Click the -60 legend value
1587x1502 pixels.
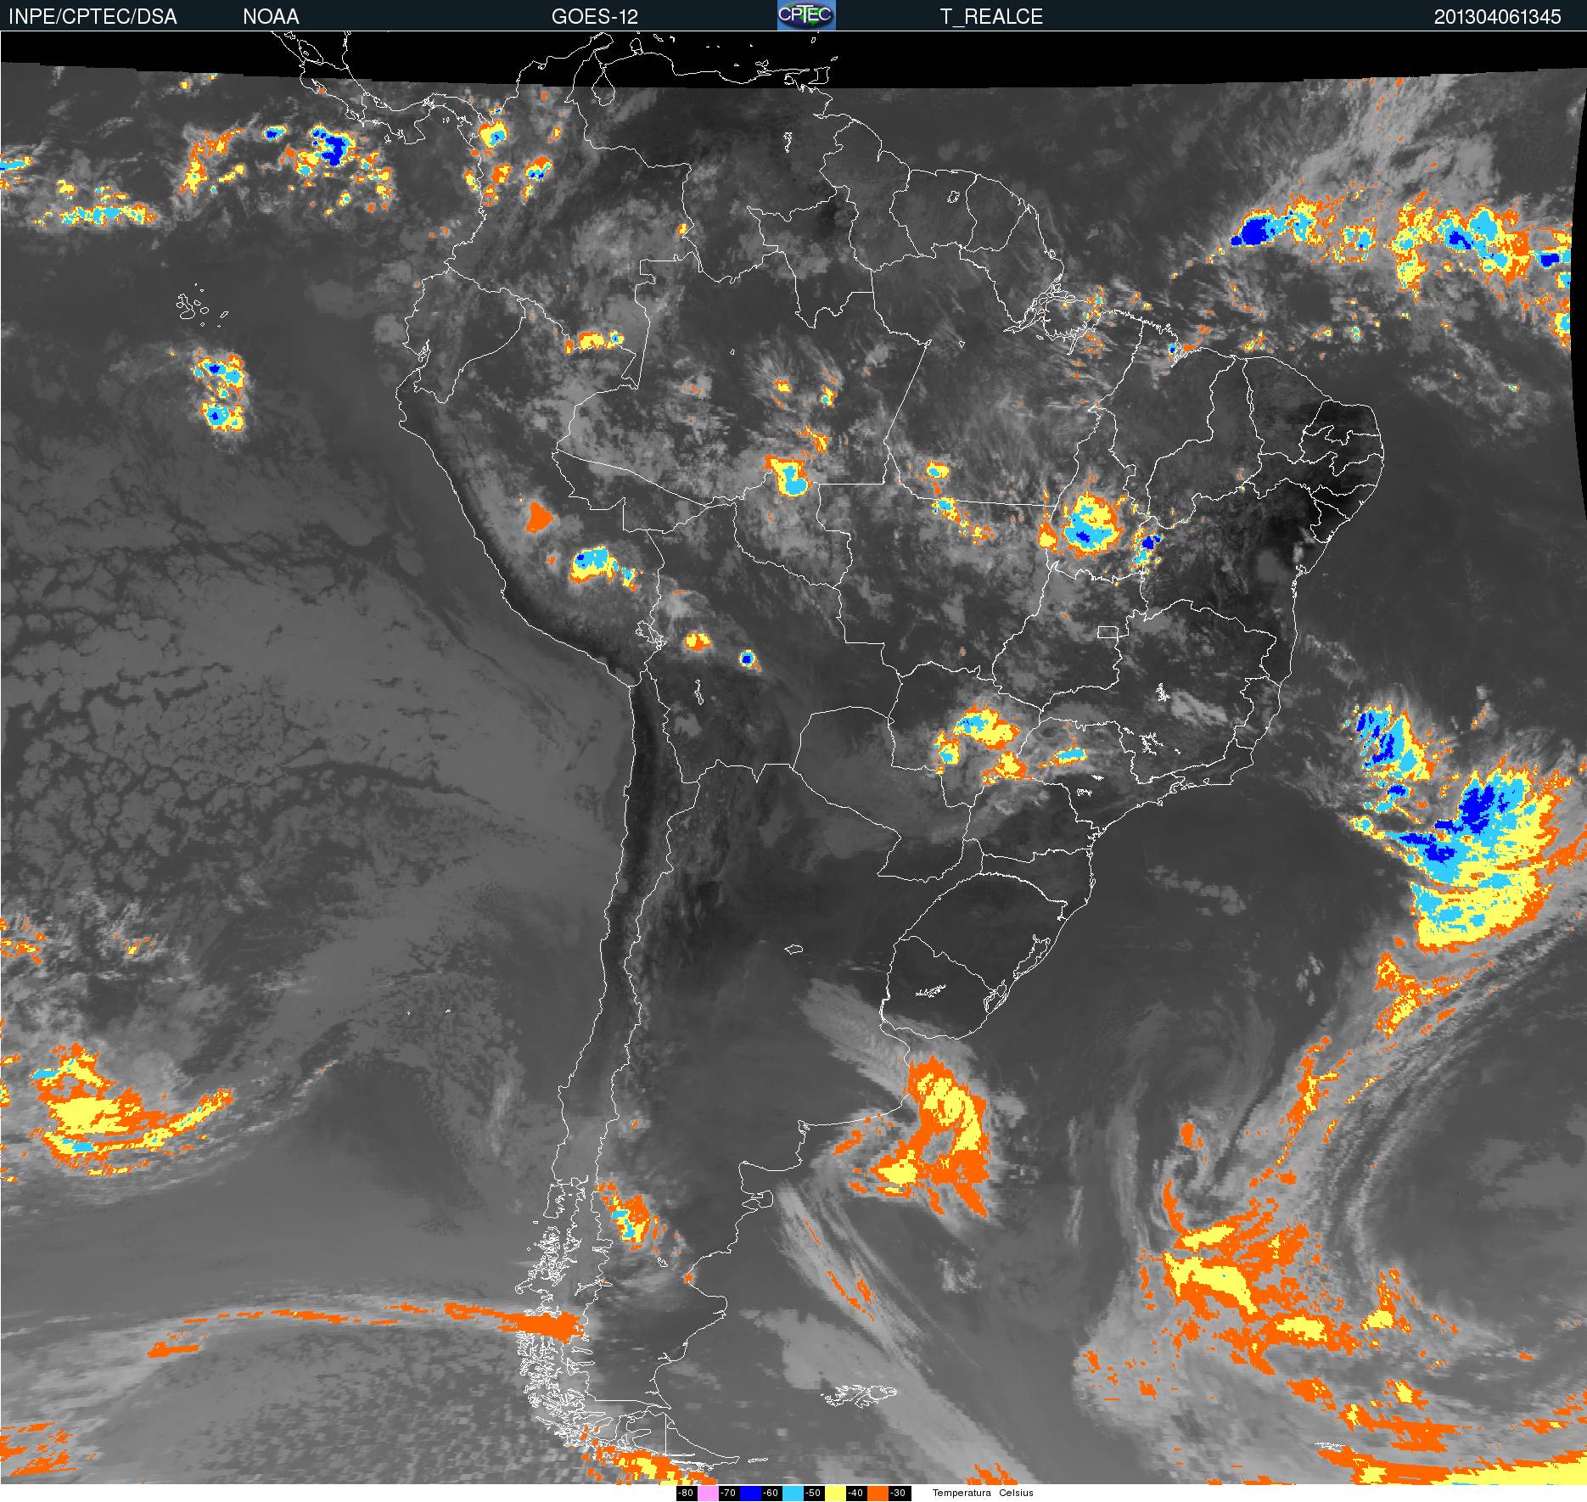tap(771, 1494)
